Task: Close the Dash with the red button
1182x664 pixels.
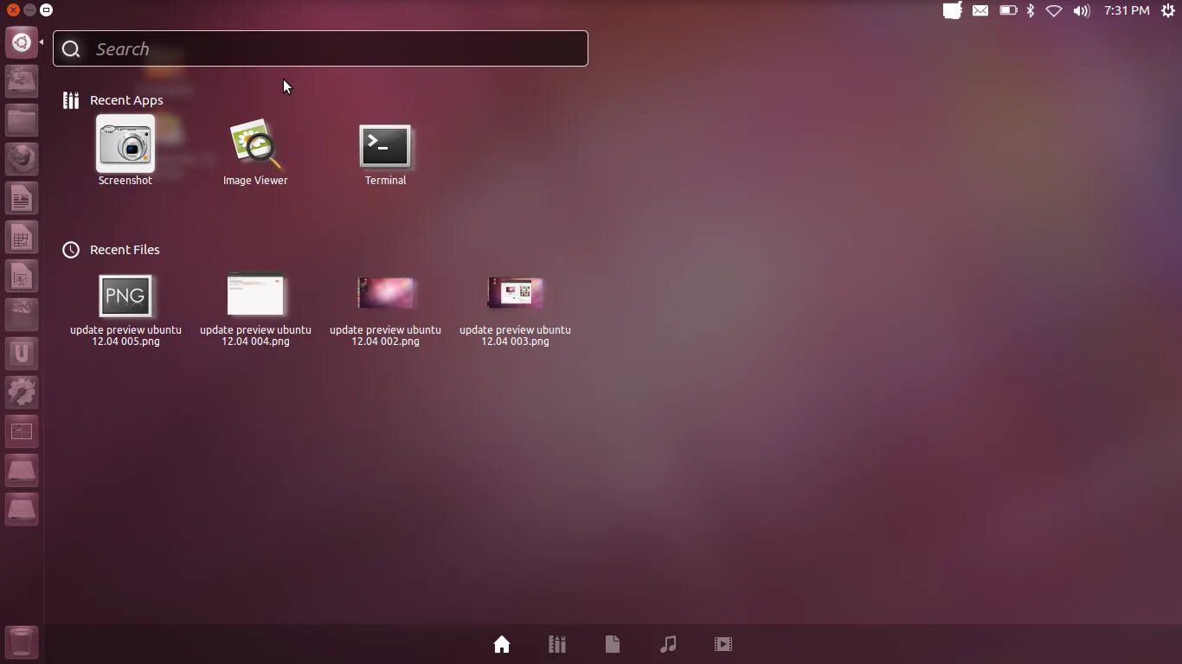Action: (x=13, y=10)
